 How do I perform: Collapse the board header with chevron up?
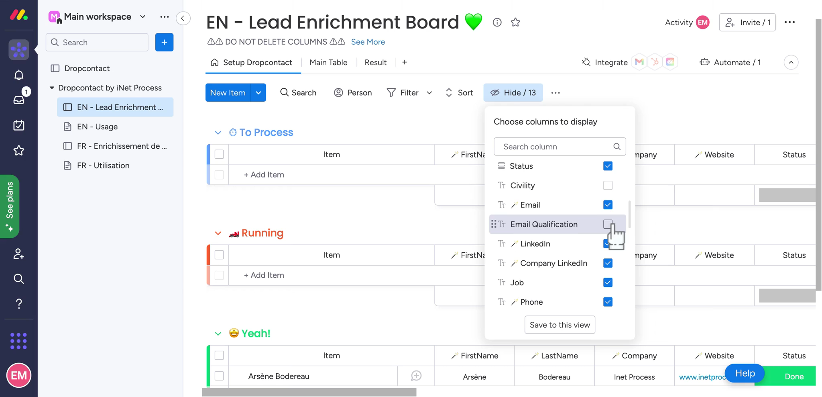(791, 62)
